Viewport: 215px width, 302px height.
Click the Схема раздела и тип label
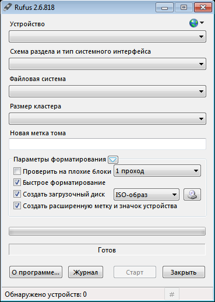(x=80, y=52)
